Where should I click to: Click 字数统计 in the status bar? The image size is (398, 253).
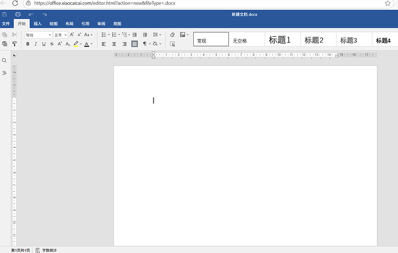[x=49, y=250]
